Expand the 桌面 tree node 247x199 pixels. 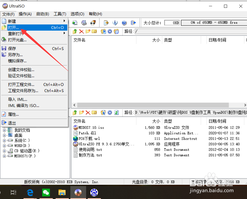coord(4,135)
